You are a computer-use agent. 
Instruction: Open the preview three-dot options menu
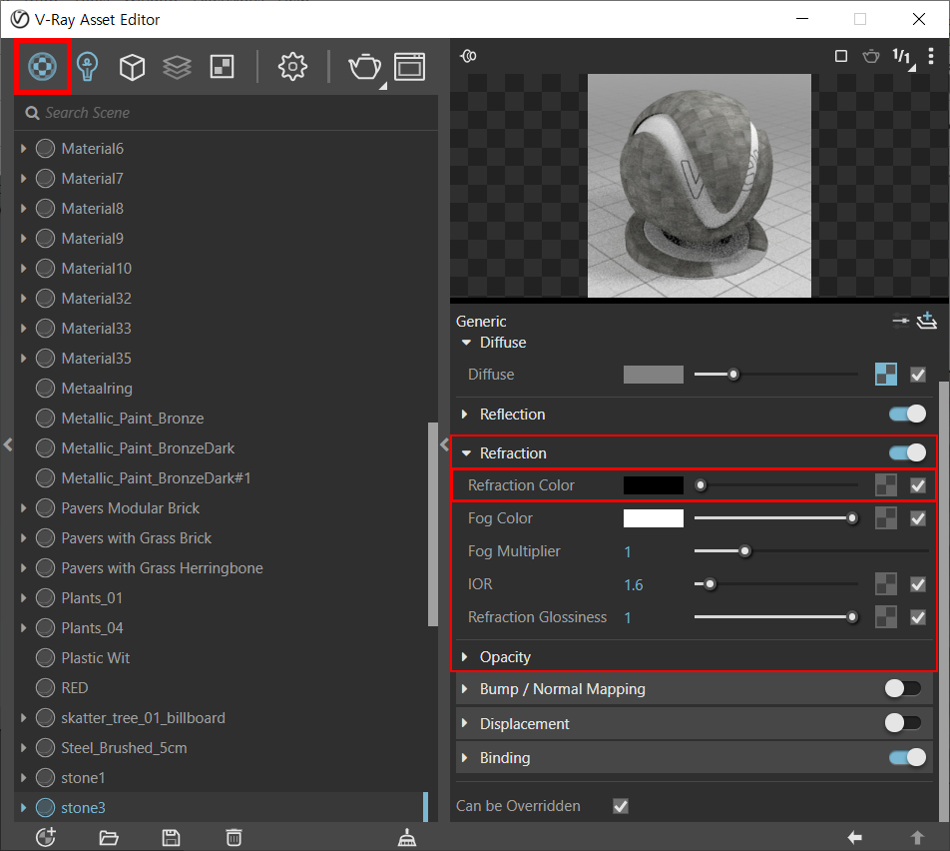click(x=931, y=56)
